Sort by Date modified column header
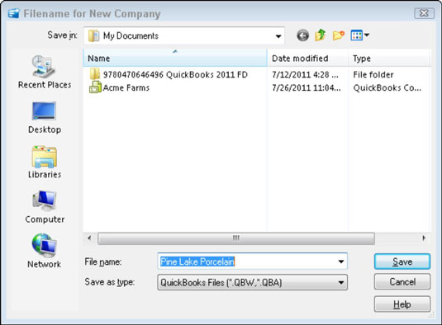The width and height of the screenshot is (442, 325). click(x=307, y=59)
